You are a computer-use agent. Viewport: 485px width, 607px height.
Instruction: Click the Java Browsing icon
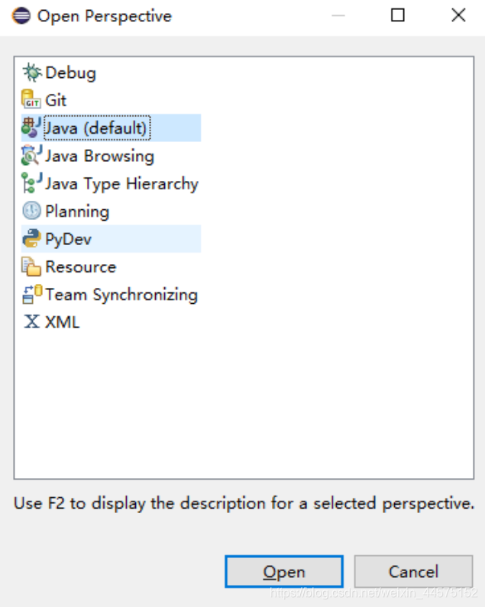tap(31, 156)
